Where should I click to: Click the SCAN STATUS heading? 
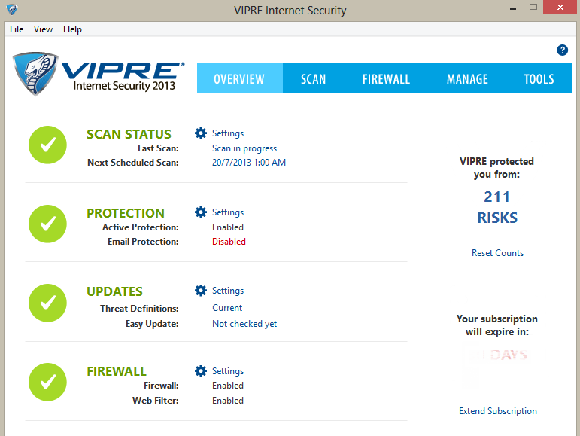pyautogui.click(x=129, y=134)
